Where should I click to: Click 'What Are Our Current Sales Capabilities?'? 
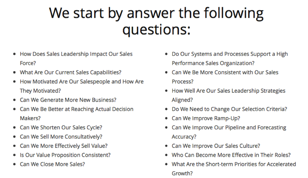[x=70, y=73]
